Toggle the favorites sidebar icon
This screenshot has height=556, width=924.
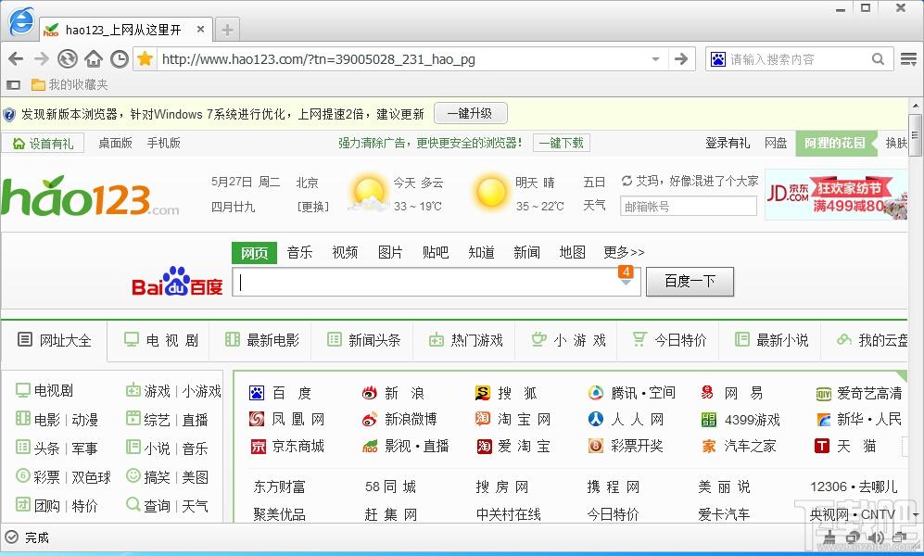13,85
